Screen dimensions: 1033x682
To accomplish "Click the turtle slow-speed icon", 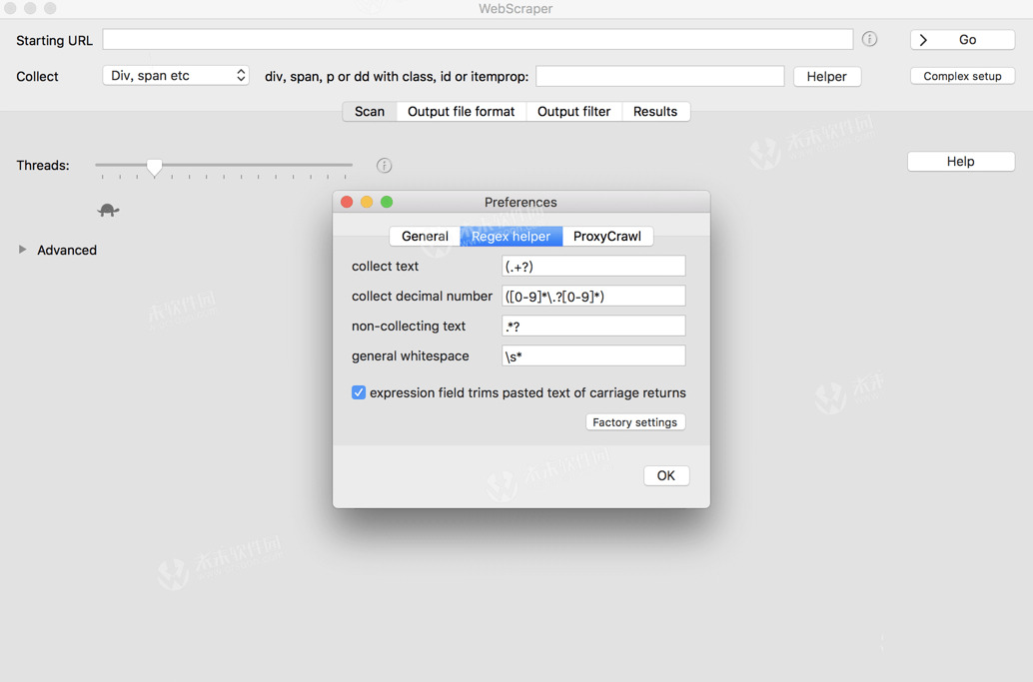I will click(108, 210).
